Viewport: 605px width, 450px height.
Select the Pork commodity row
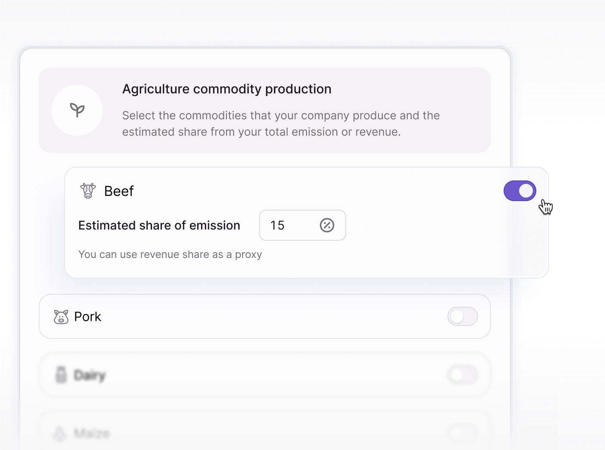(x=265, y=317)
